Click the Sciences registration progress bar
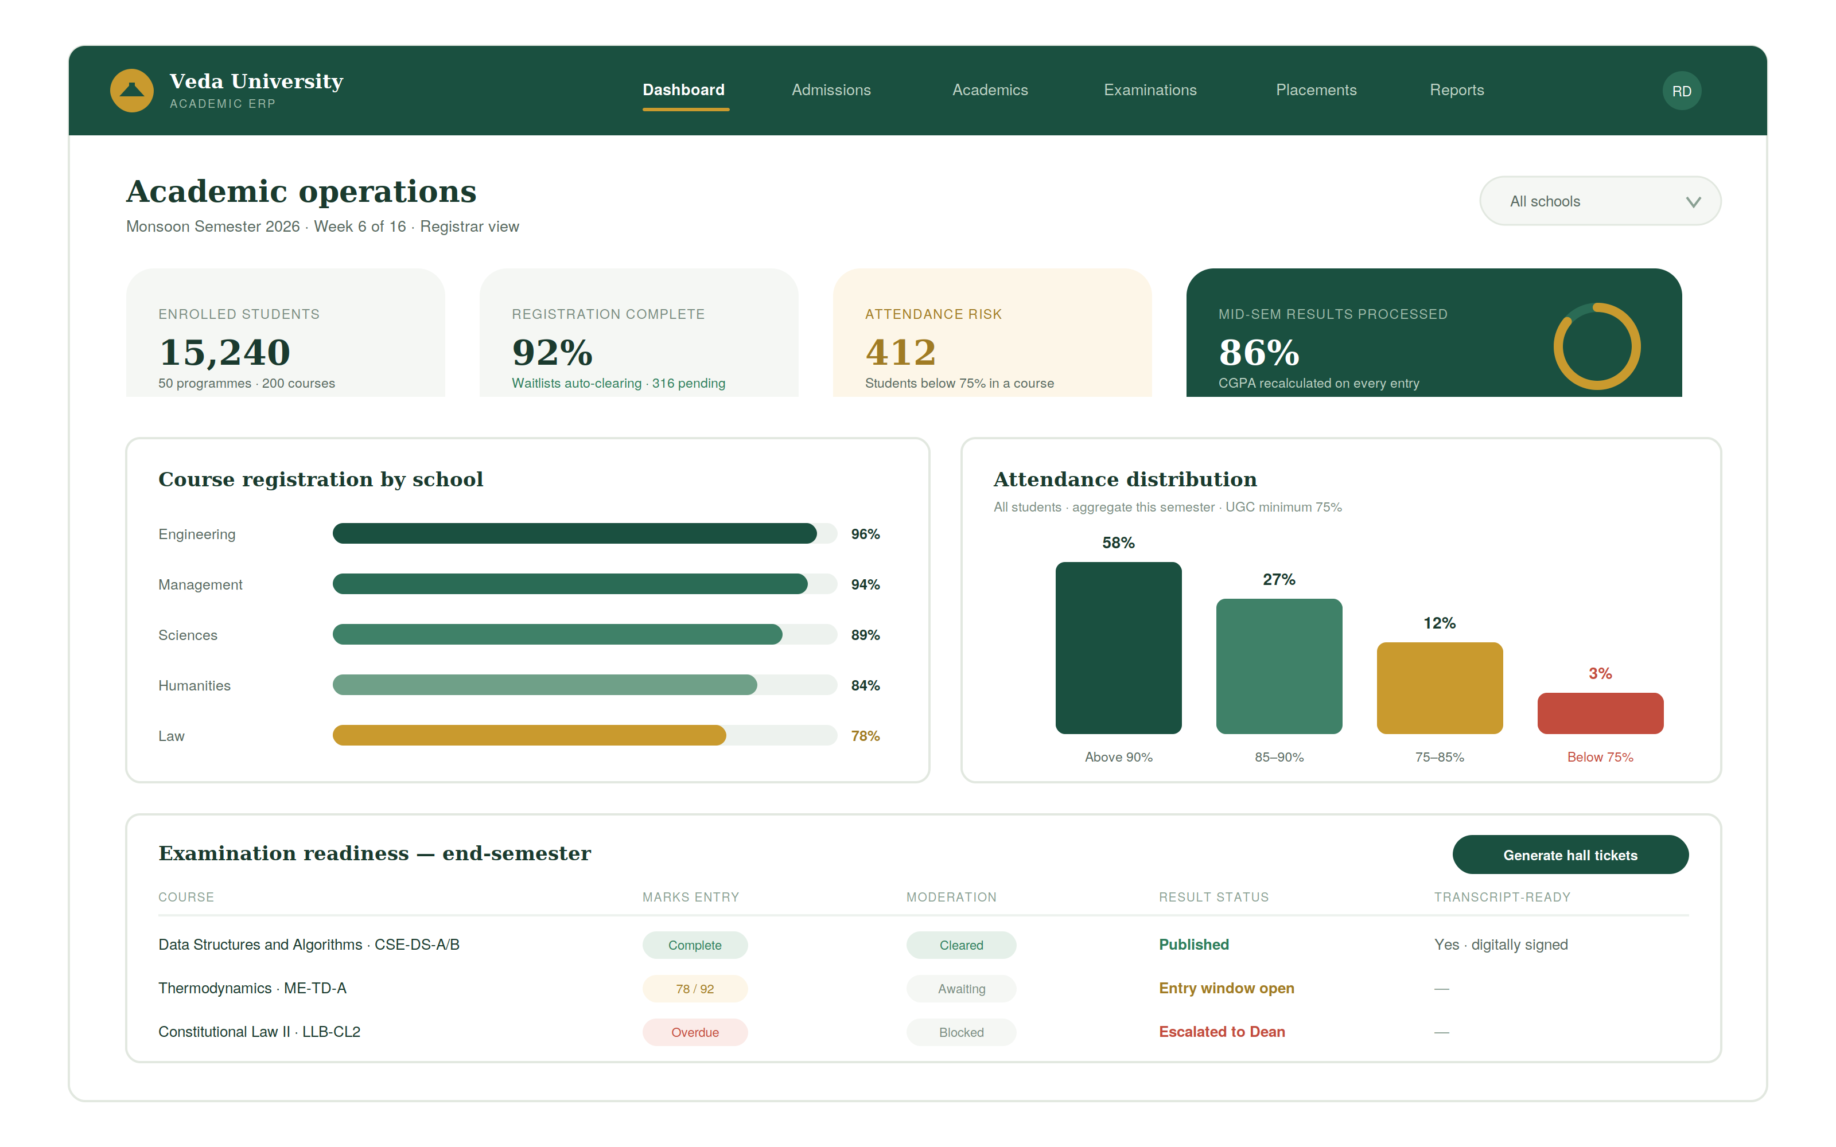The width and height of the screenshot is (1836, 1147). [584, 634]
